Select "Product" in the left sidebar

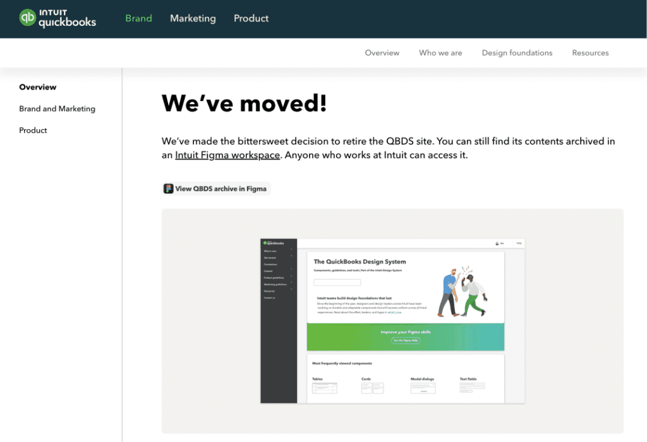pyautogui.click(x=33, y=130)
